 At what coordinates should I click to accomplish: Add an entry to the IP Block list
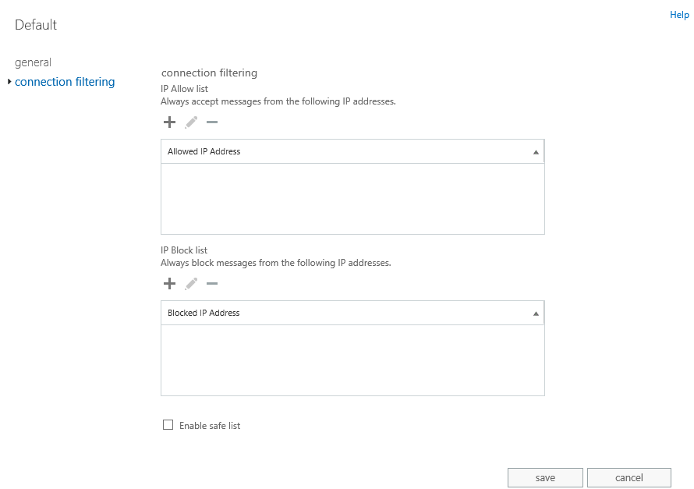tap(169, 284)
